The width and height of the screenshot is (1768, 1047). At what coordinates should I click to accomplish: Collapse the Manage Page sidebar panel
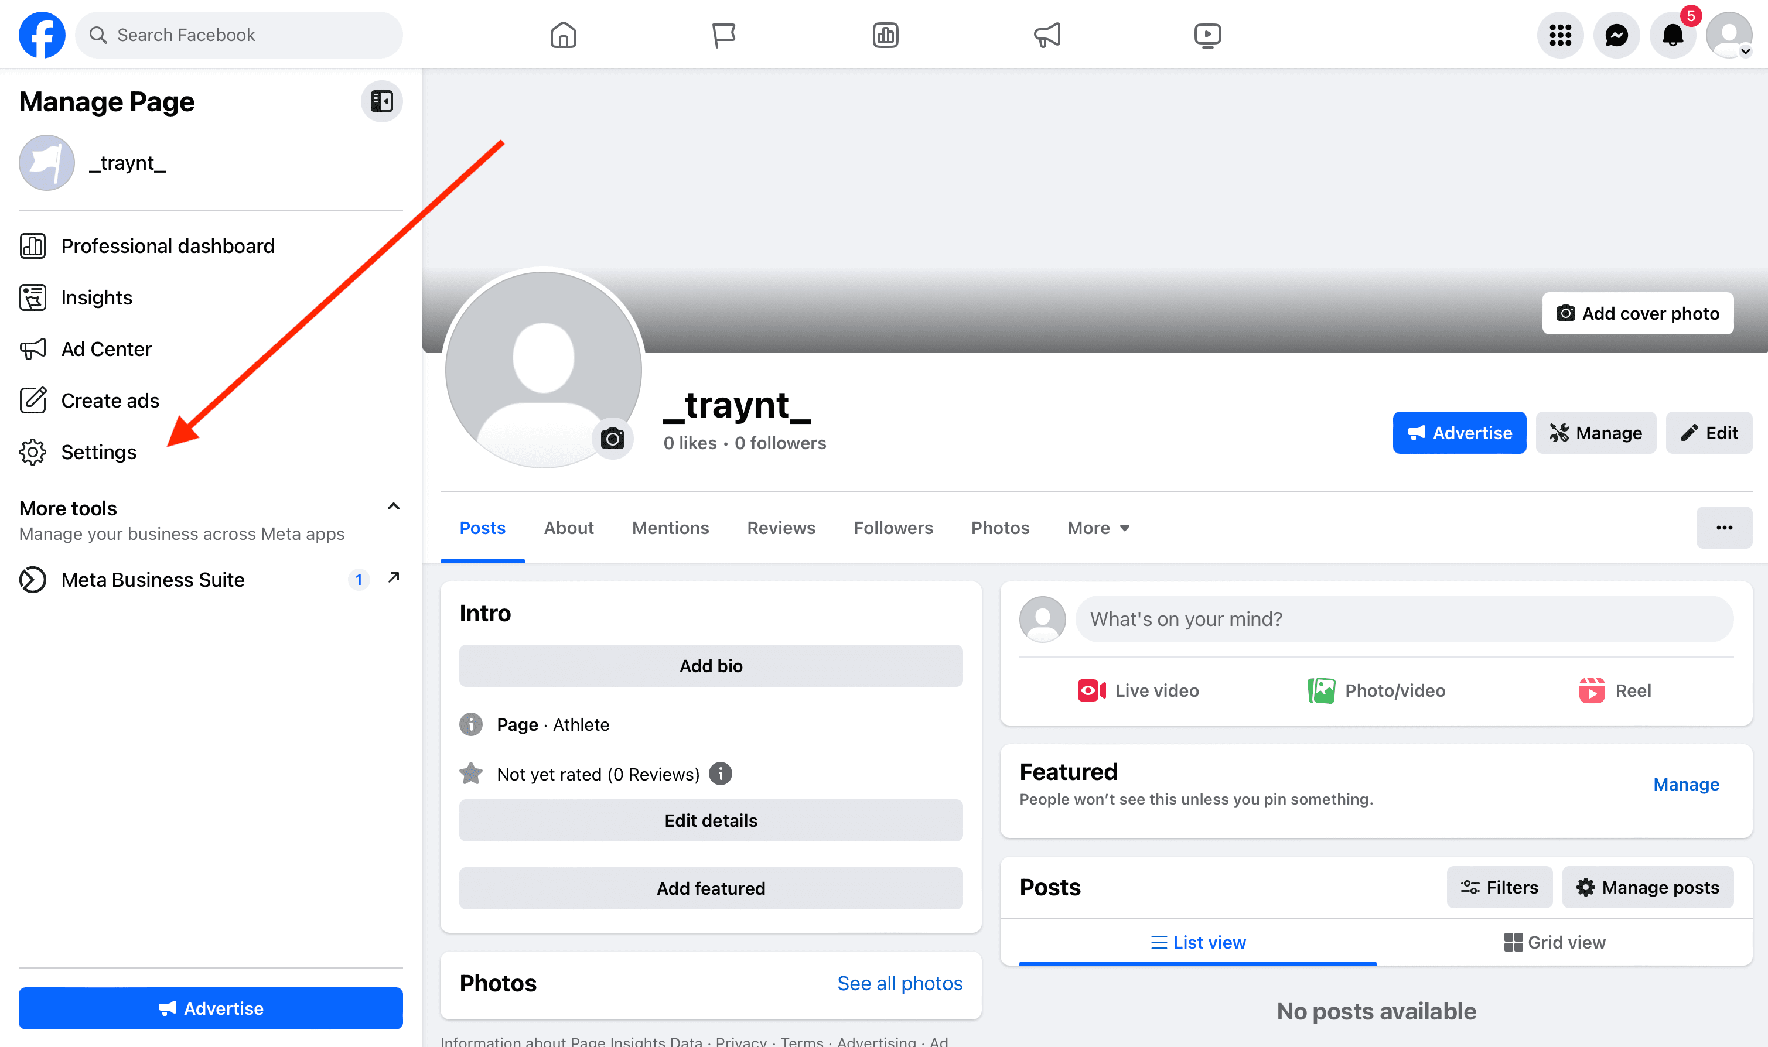[381, 101]
